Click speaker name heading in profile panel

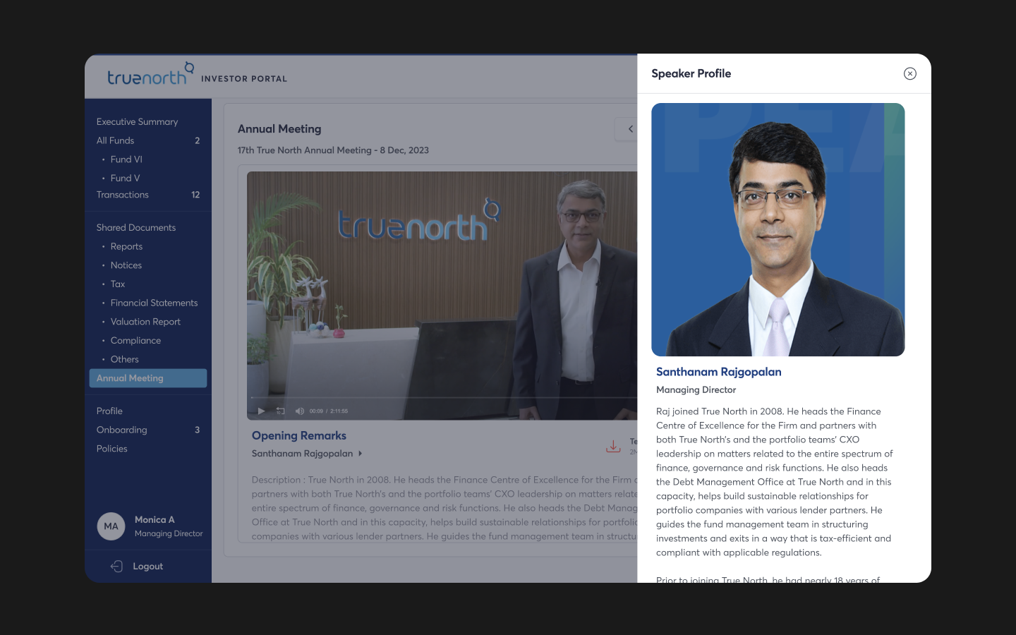[x=718, y=372]
